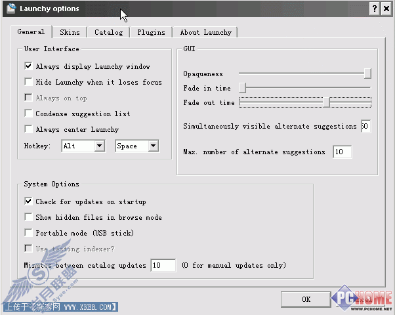
Task: Switch to the General tab
Action: pyautogui.click(x=31, y=32)
